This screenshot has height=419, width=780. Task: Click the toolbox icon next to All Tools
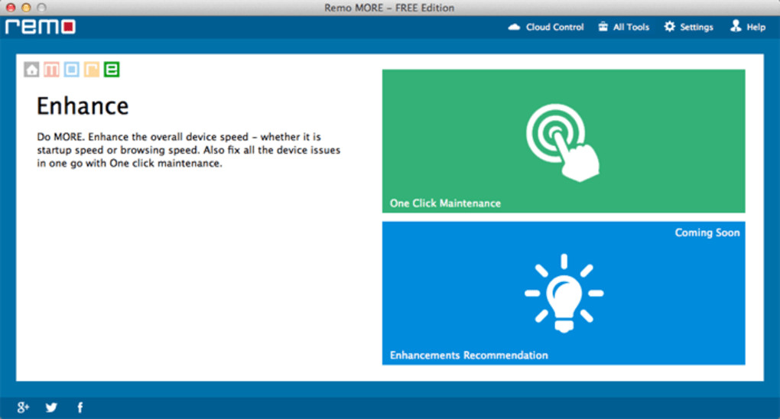(603, 27)
